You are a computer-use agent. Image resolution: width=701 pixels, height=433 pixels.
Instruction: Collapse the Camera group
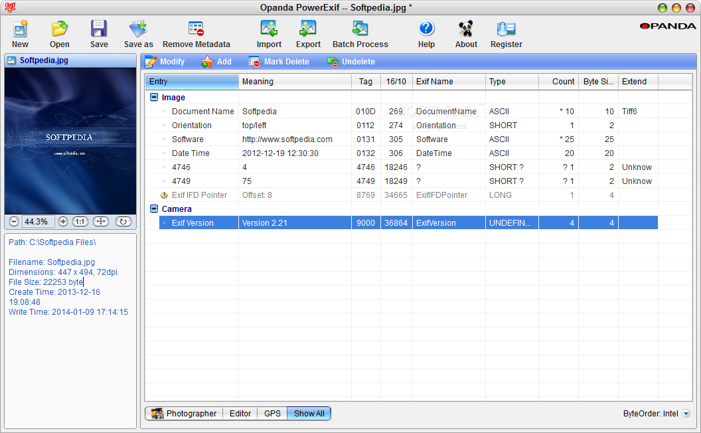coord(154,209)
